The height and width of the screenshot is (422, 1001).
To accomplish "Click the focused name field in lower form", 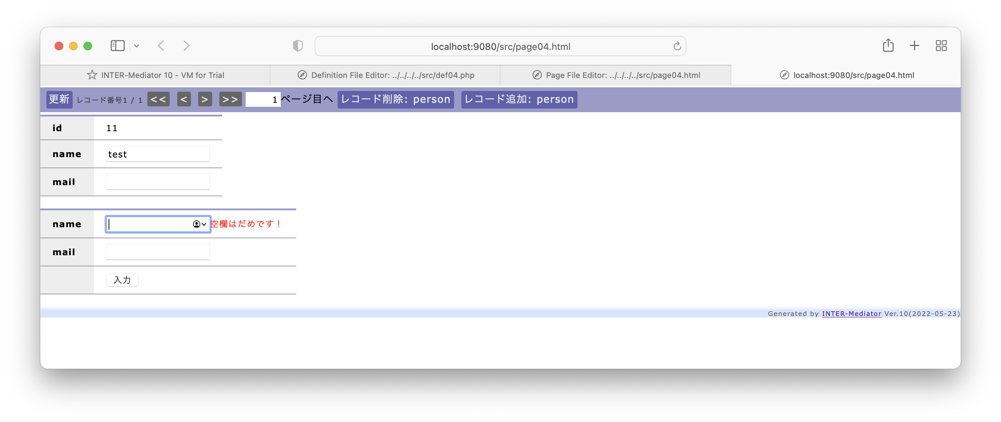I will click(158, 224).
